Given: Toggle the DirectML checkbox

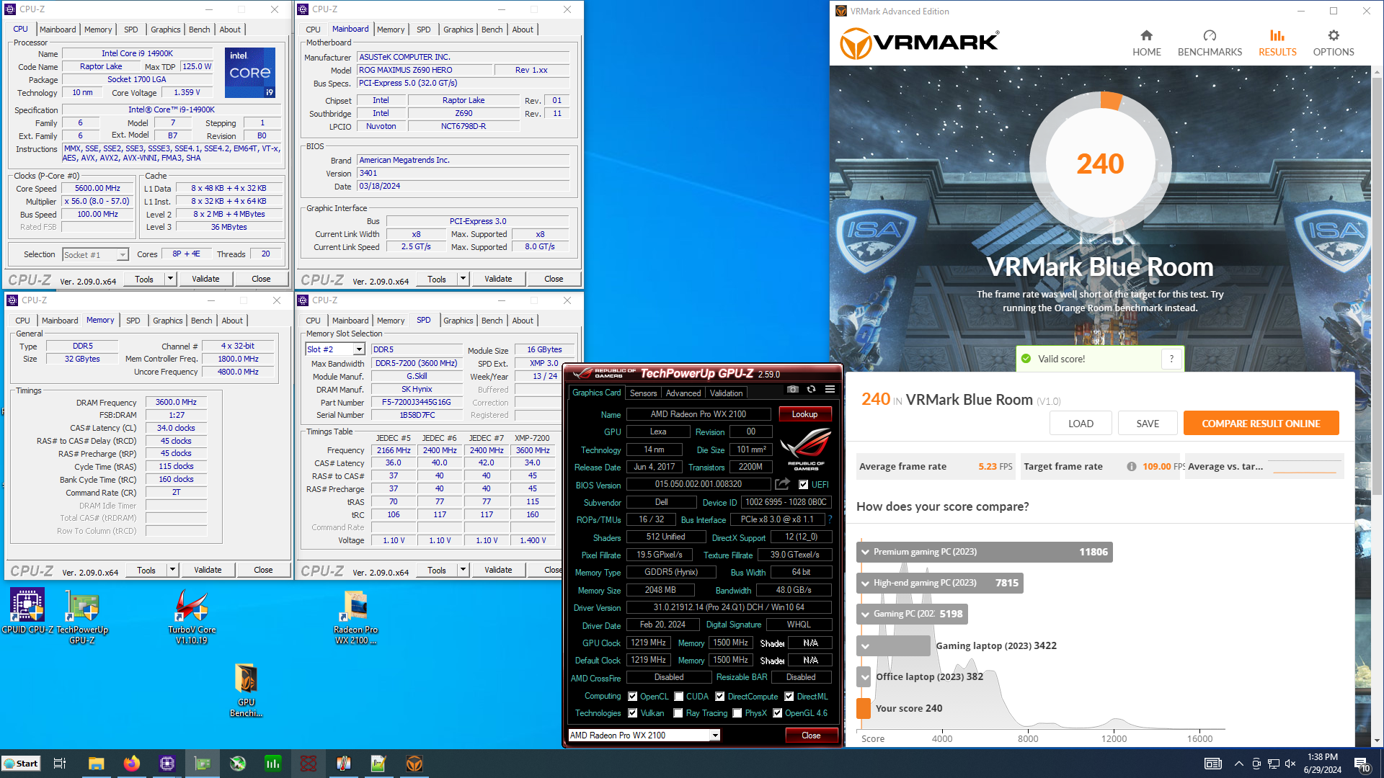Looking at the screenshot, I should (x=789, y=697).
